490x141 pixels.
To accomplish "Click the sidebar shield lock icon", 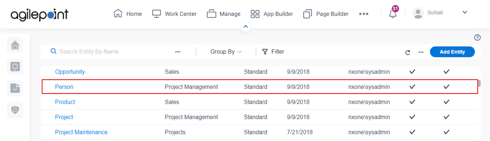I will pyautogui.click(x=15, y=110).
